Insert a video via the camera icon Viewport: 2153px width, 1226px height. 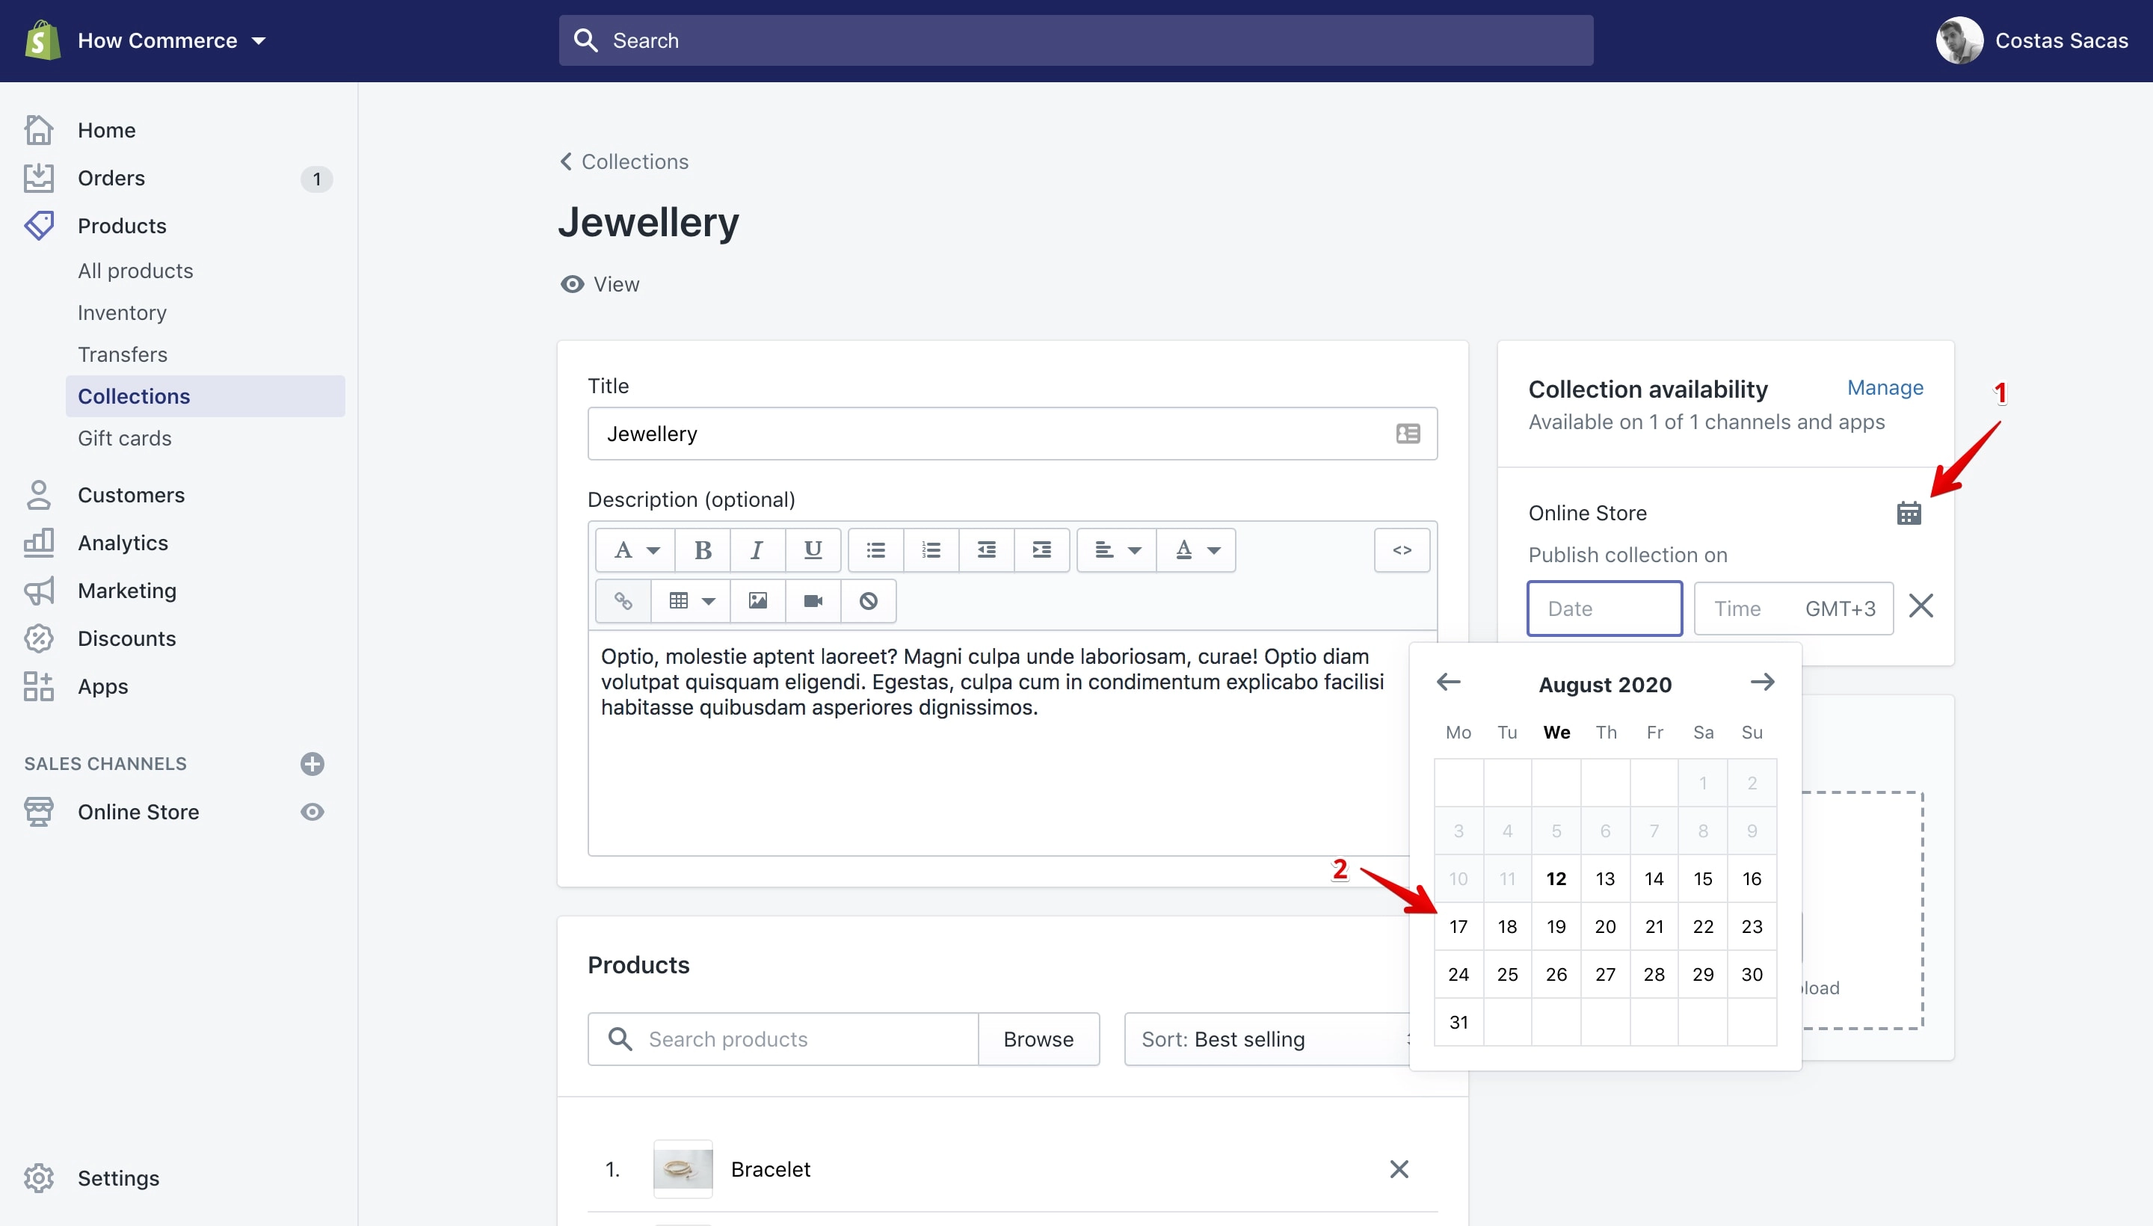813,600
